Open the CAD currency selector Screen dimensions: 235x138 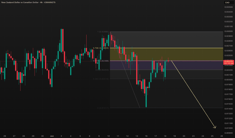(x=229, y=3)
